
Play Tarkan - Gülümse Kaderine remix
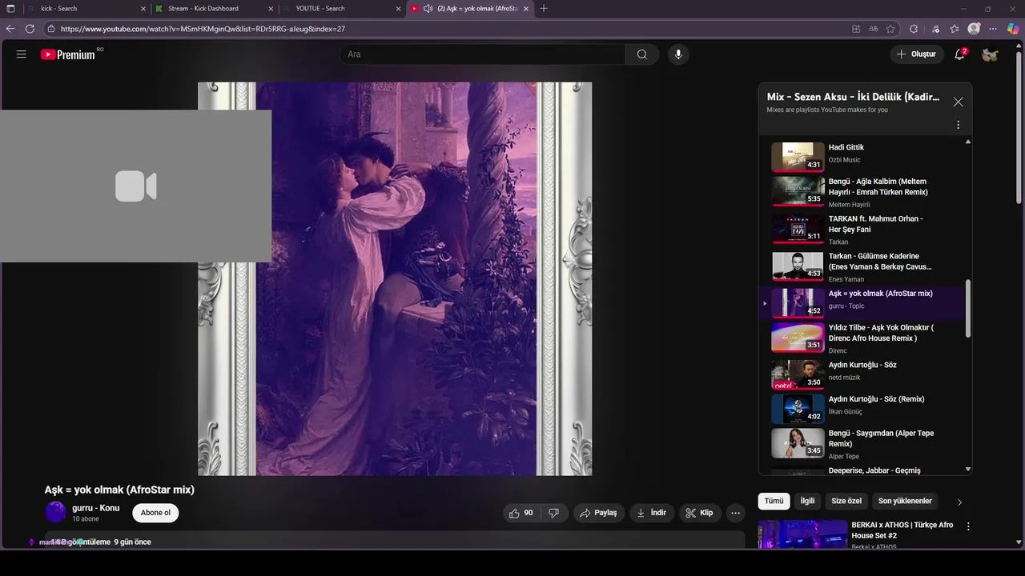[x=862, y=267]
